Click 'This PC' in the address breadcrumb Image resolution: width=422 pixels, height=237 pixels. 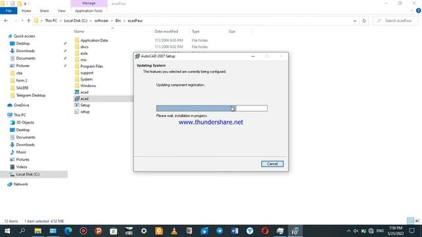pos(51,20)
